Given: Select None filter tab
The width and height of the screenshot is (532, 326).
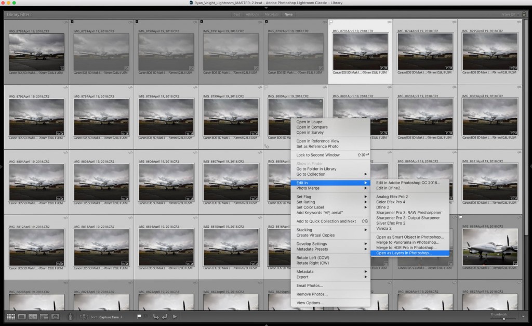Looking at the screenshot, I should (x=288, y=14).
